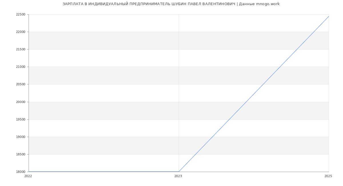
Task: Click the blue line where it crosses 20000
Action: 246,102
